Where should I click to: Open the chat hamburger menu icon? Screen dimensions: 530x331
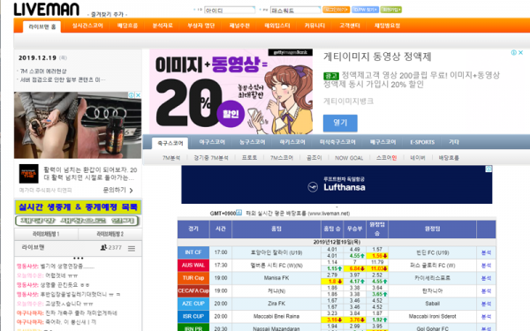click(132, 249)
